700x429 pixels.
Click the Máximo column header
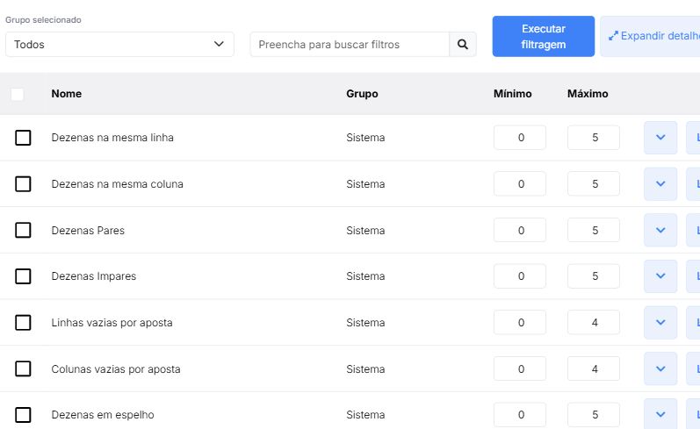[x=588, y=94]
